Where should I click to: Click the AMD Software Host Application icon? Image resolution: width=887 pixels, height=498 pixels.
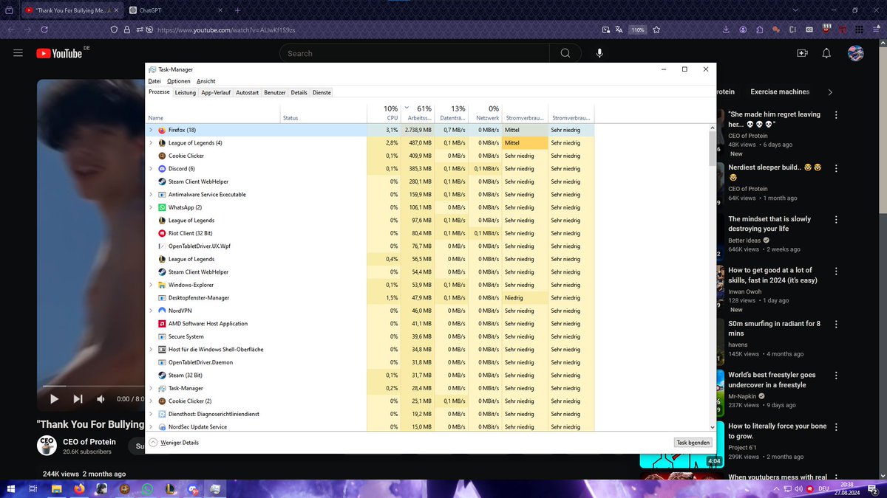coord(162,324)
